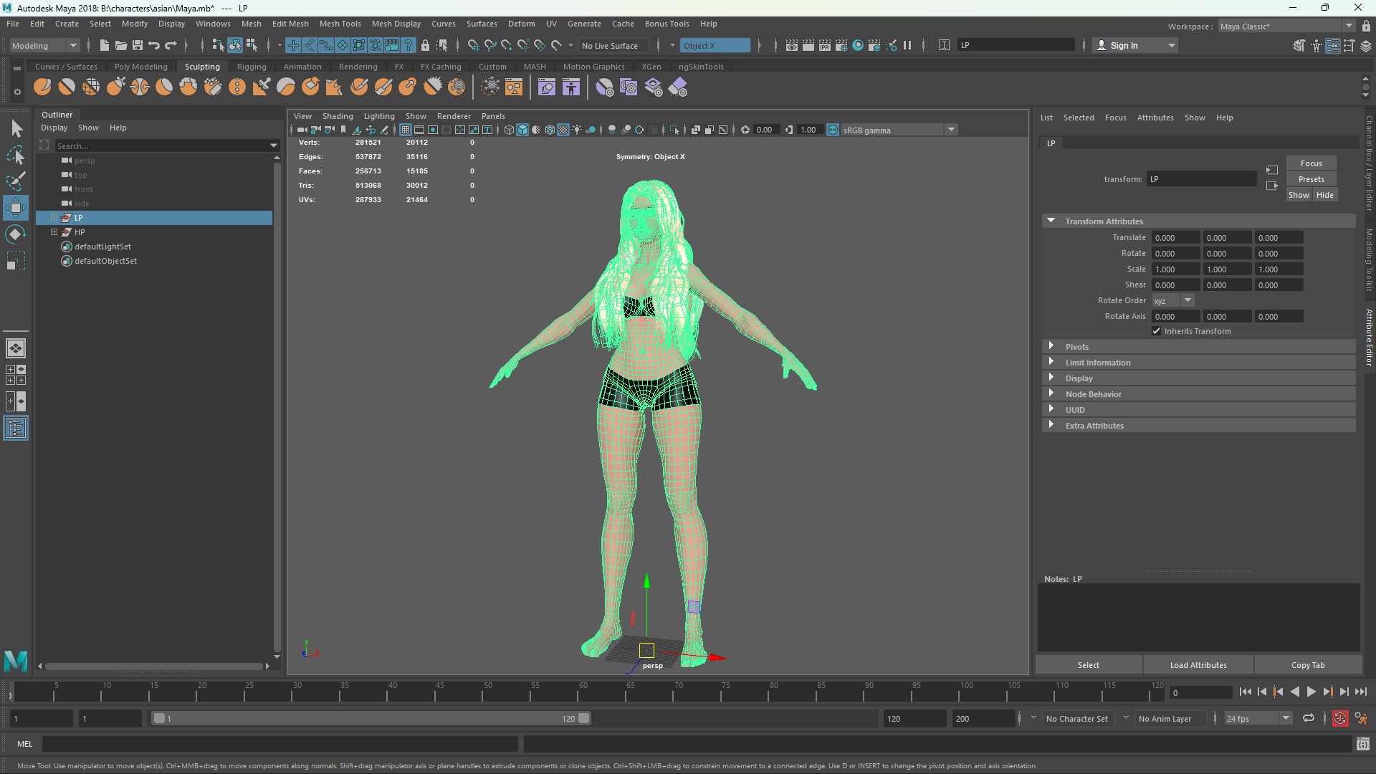This screenshot has height=774, width=1376.
Task: Expand the LP node in Outliner
Action: [54, 218]
